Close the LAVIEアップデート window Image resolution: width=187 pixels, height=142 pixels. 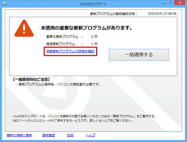tap(180, 3)
